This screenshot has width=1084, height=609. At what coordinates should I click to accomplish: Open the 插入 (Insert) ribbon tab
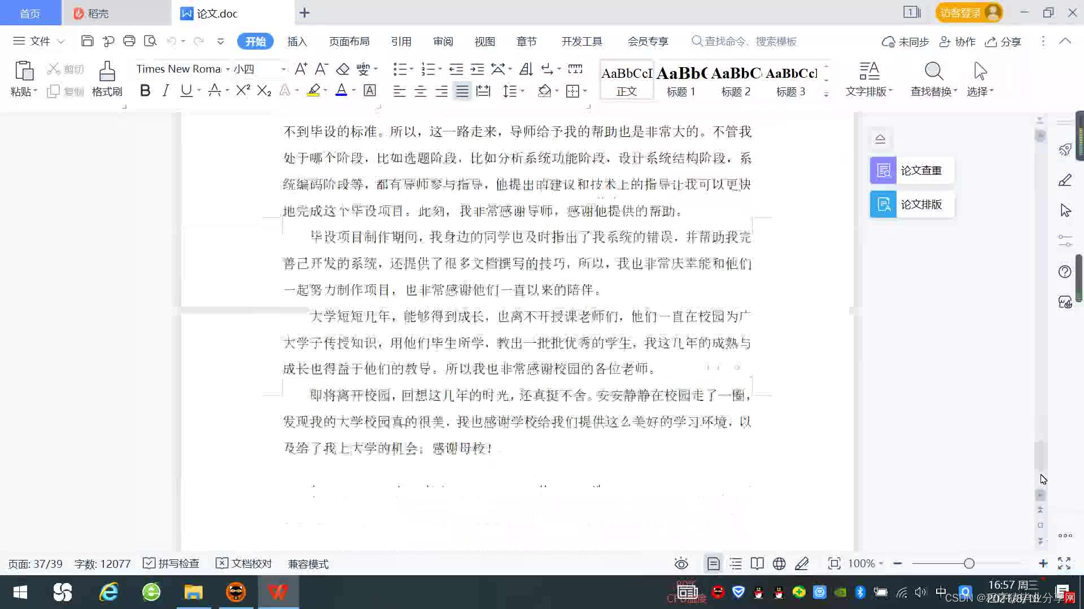pos(297,42)
